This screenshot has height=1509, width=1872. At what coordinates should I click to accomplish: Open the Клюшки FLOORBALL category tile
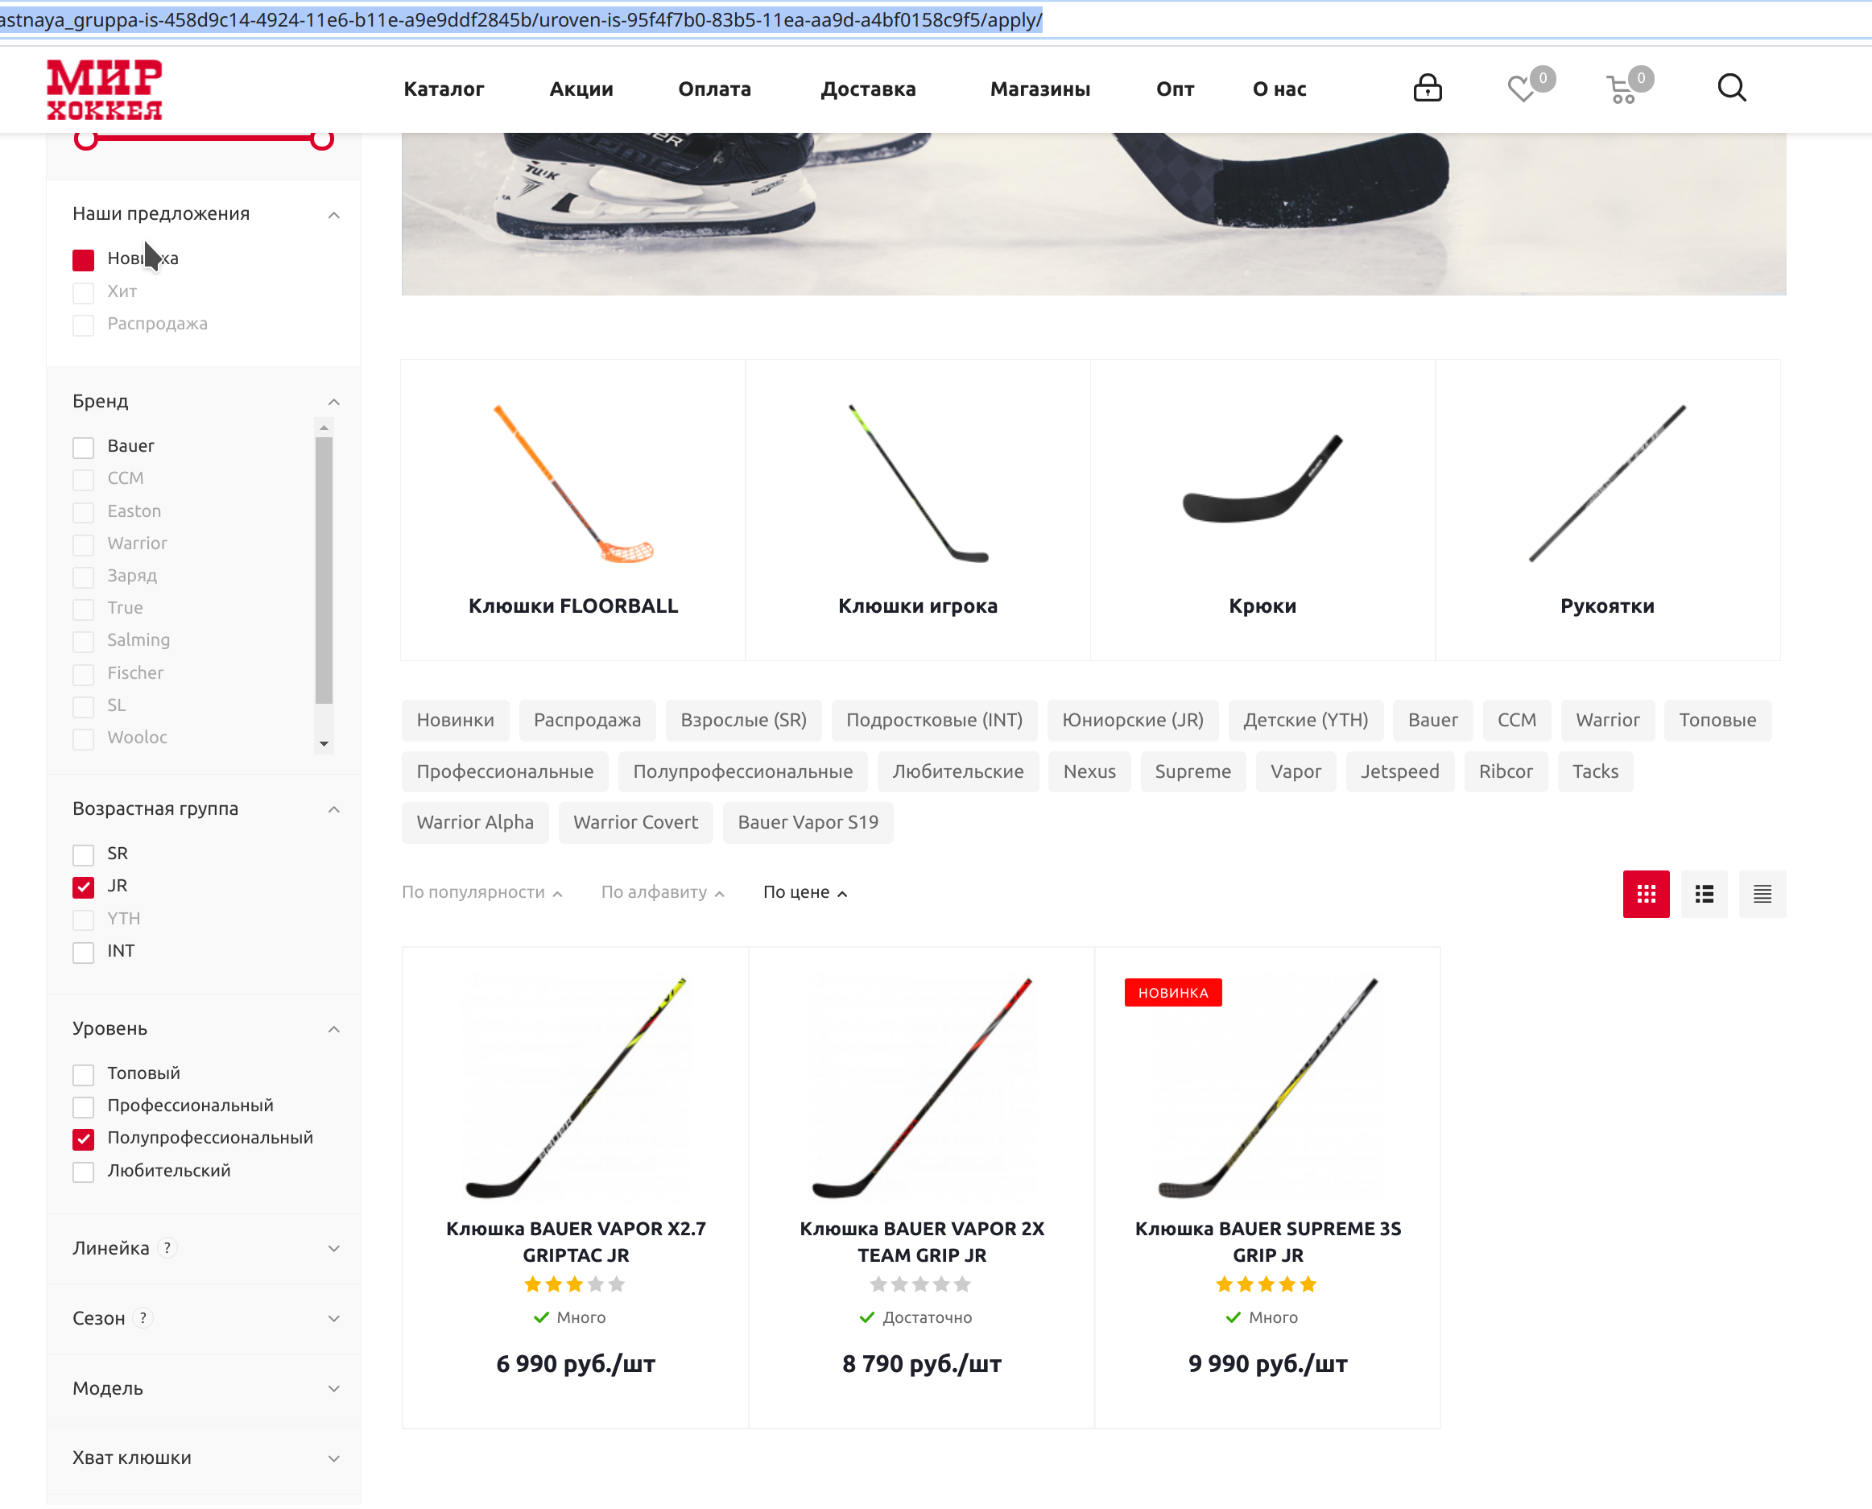coord(572,511)
